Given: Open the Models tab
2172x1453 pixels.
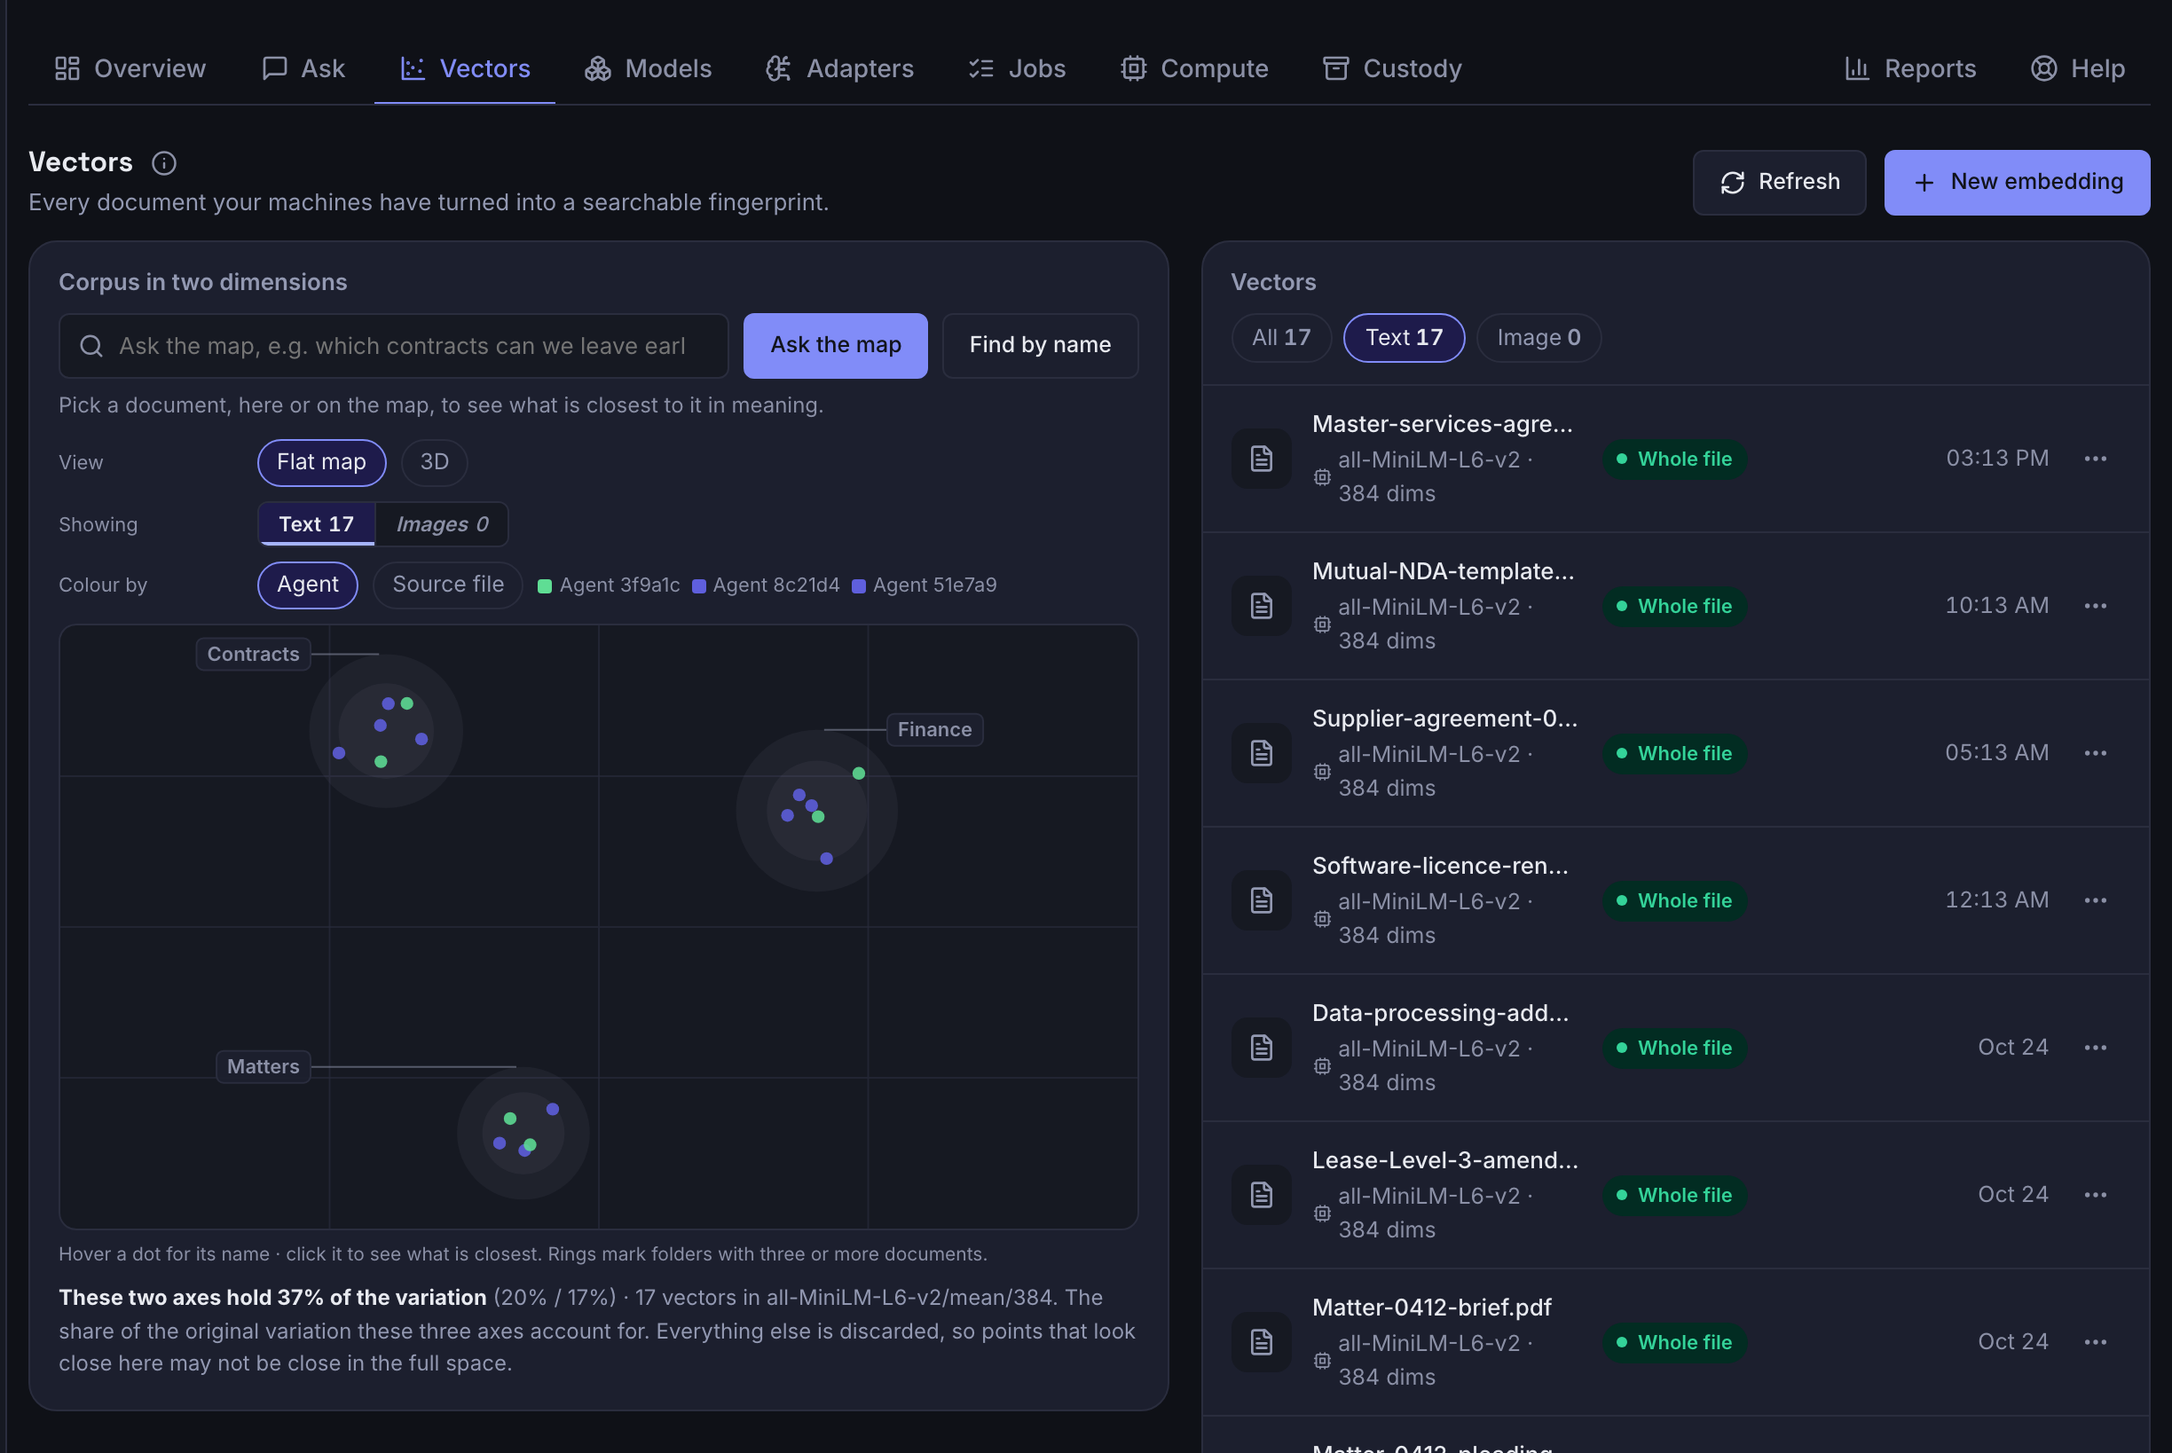Looking at the screenshot, I should pyautogui.click(x=648, y=68).
